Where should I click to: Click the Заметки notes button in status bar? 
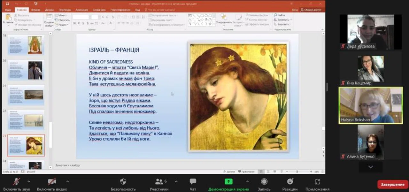coord(229,172)
